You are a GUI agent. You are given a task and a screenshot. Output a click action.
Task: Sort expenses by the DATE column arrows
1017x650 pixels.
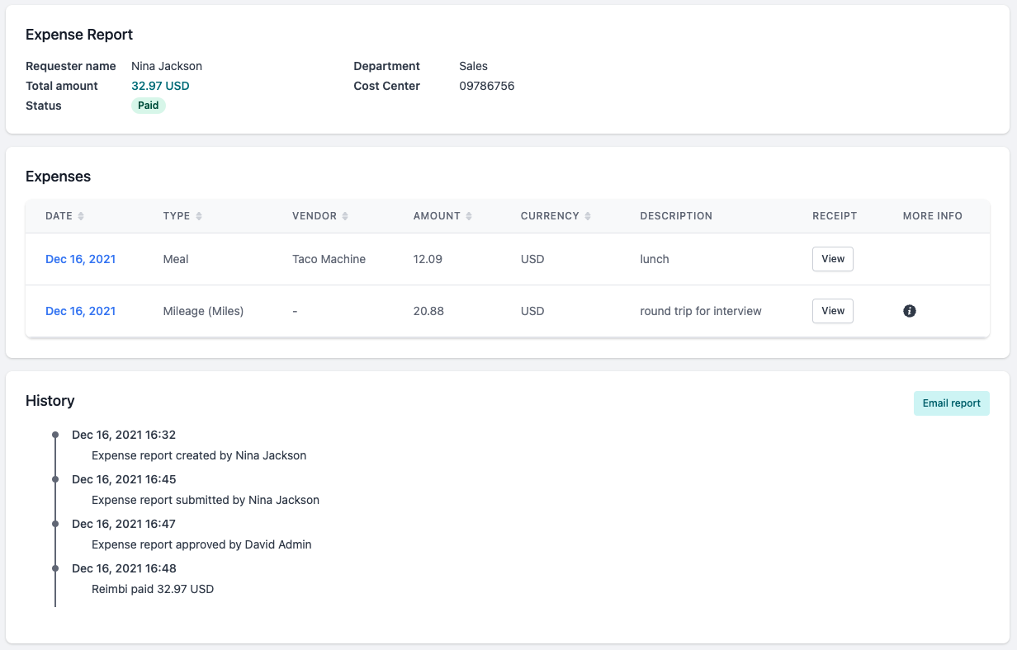tap(82, 215)
